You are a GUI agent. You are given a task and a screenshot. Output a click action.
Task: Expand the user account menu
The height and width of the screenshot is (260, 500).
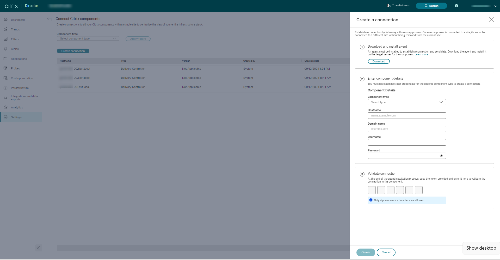495,6
